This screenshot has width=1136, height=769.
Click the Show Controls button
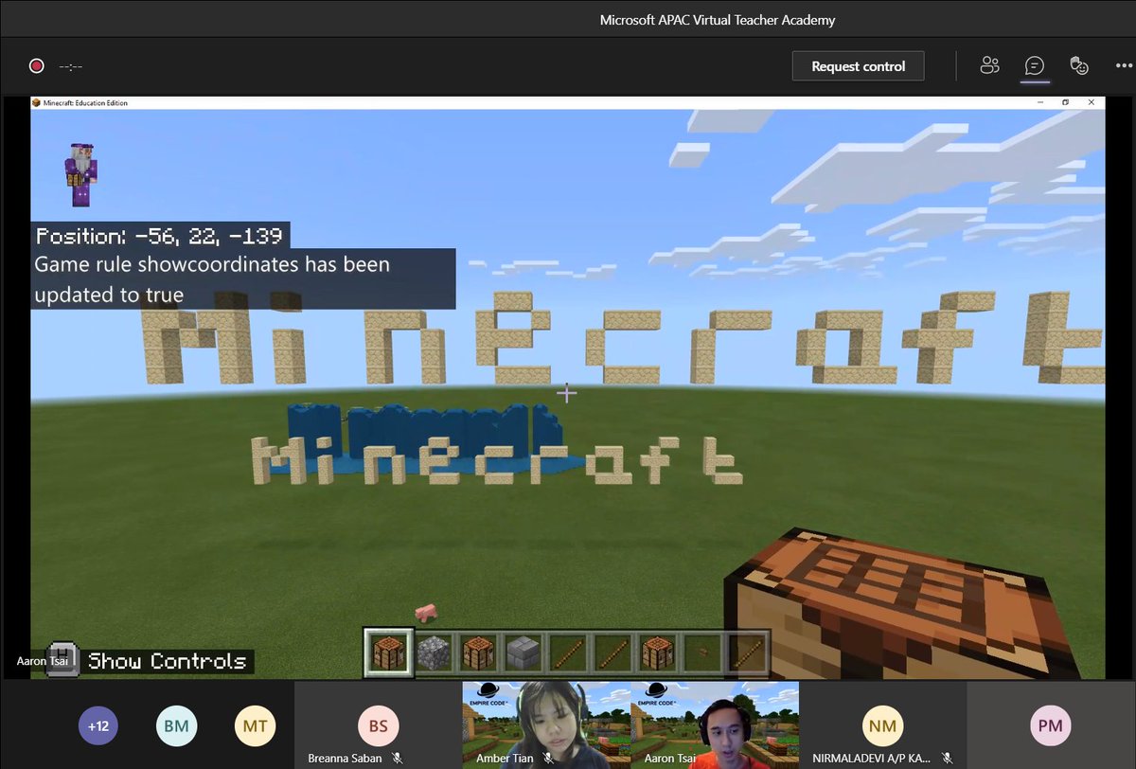pyautogui.click(x=167, y=661)
